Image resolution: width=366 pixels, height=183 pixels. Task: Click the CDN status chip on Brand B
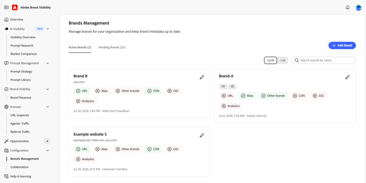coord(153,91)
